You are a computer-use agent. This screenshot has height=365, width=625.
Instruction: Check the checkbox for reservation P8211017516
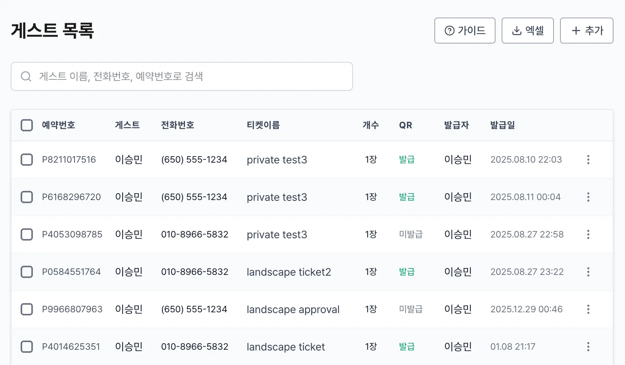click(x=27, y=160)
